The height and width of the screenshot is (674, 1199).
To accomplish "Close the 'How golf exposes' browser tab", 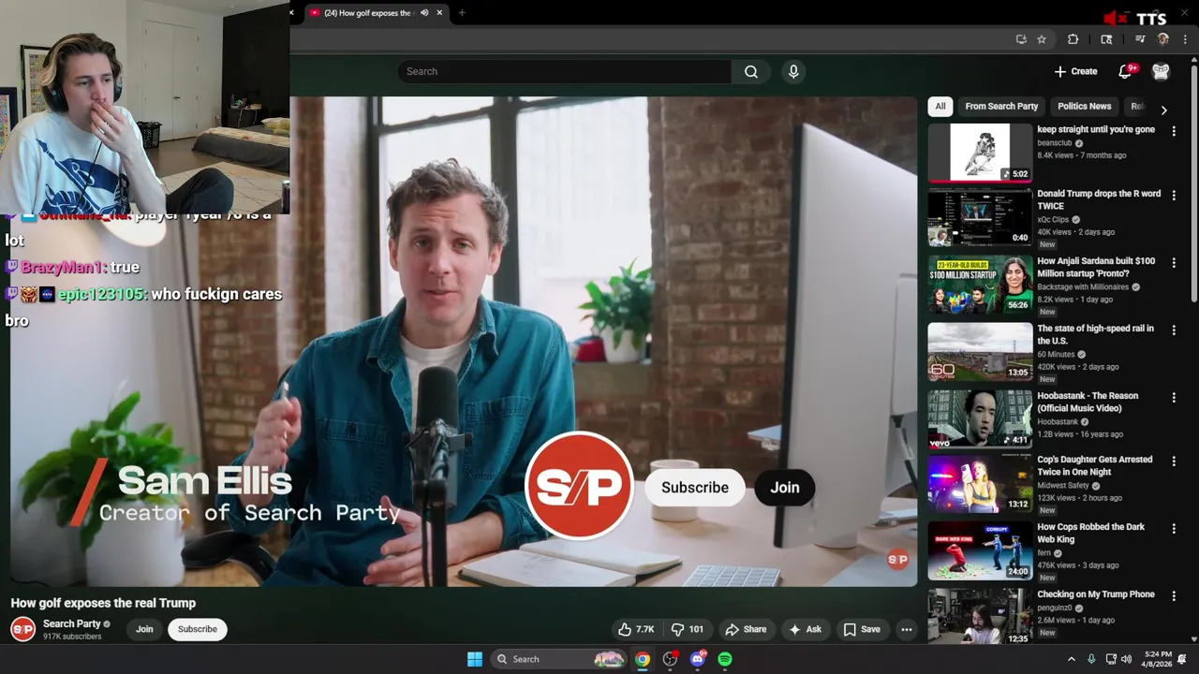I will (439, 13).
